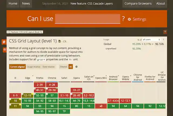
Task: Open the all users usage dropdown
Action: tap(151, 39)
